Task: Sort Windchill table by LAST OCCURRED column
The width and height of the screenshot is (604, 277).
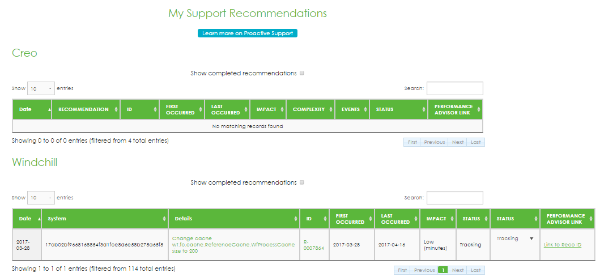Action: pos(397,219)
